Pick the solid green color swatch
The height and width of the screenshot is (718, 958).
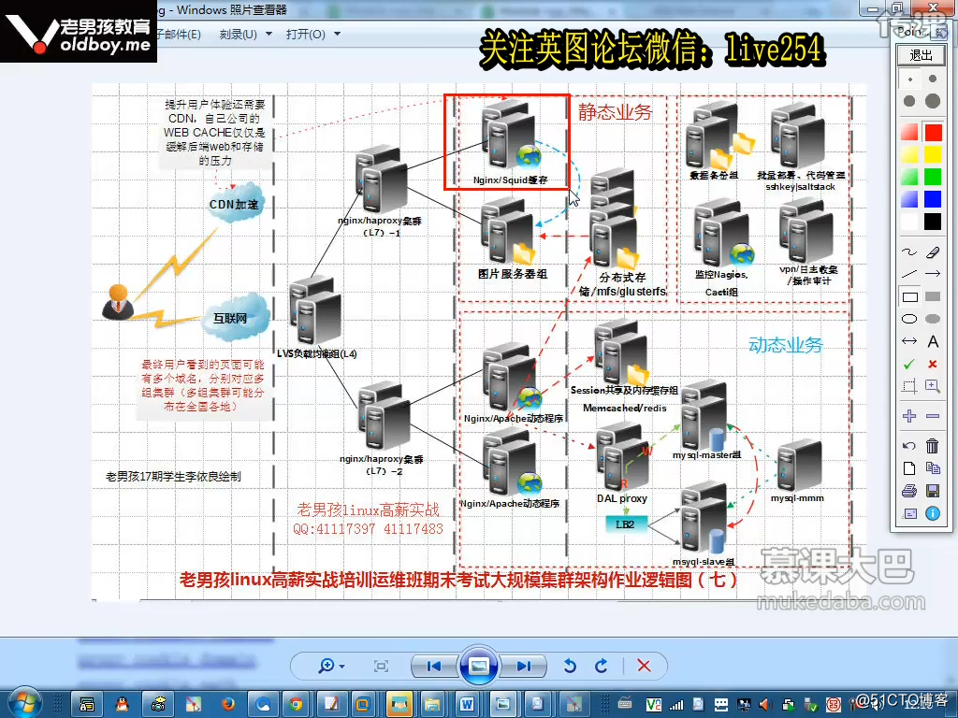coord(933,177)
